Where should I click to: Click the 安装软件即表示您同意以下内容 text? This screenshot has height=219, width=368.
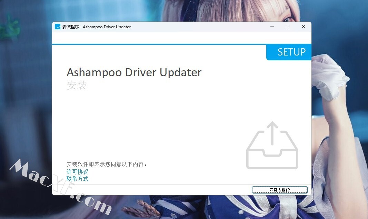click(x=107, y=164)
